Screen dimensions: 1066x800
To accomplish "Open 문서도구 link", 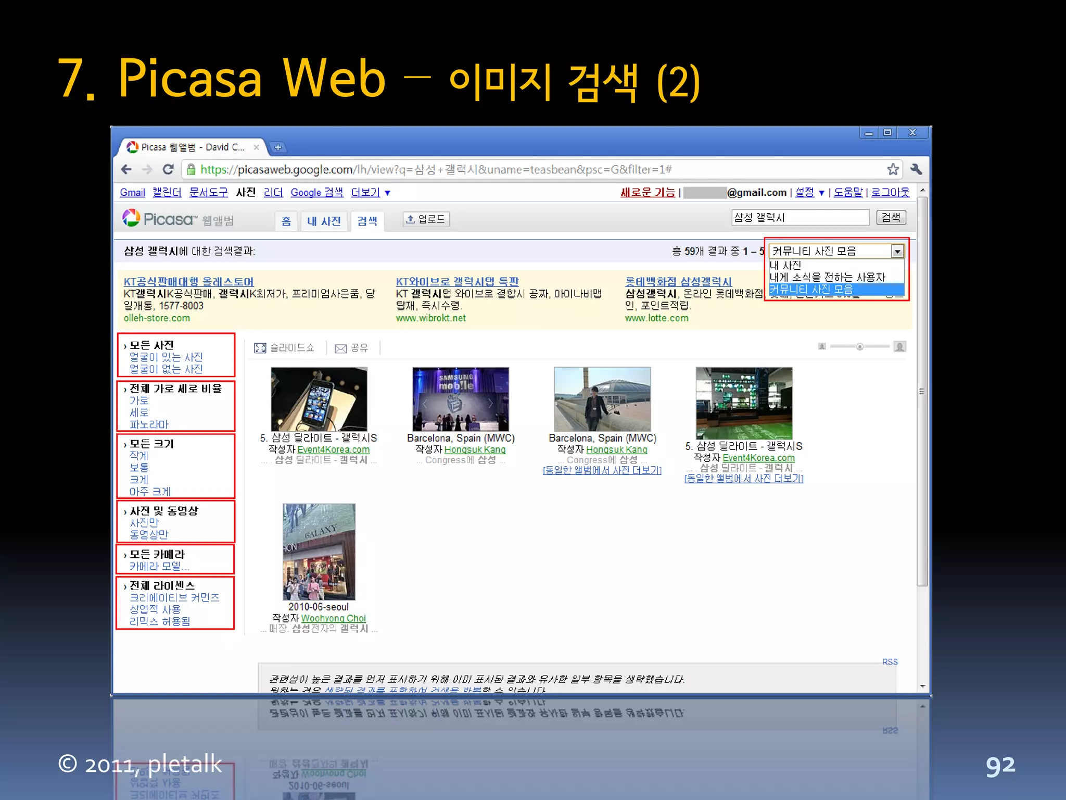I will [x=208, y=193].
